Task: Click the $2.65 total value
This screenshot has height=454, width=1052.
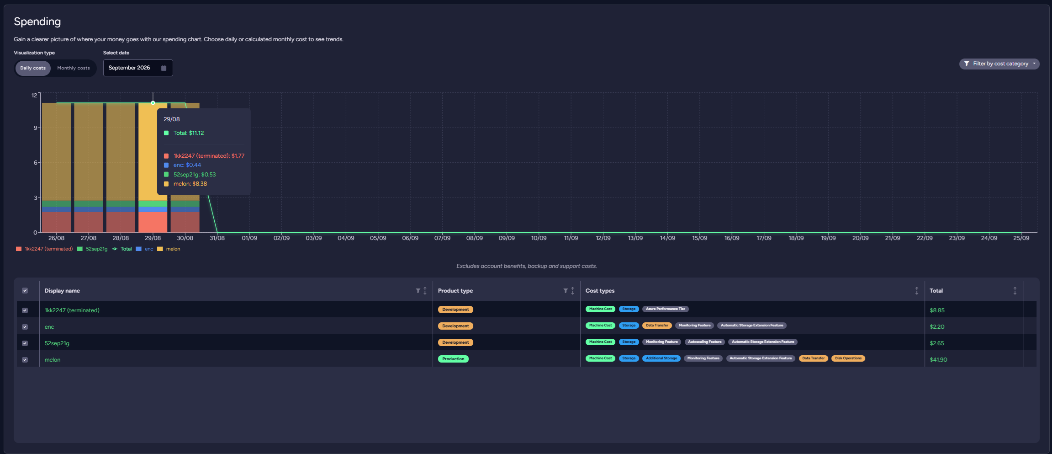Action: click(937, 343)
